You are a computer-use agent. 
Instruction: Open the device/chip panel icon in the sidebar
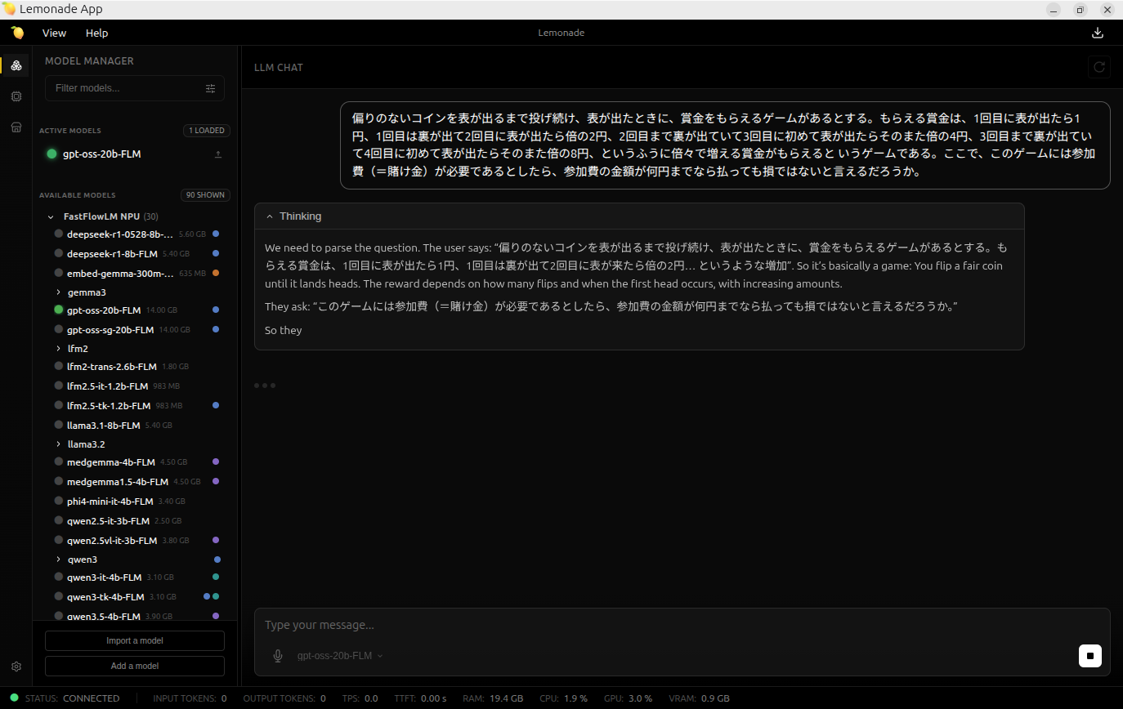(16, 96)
